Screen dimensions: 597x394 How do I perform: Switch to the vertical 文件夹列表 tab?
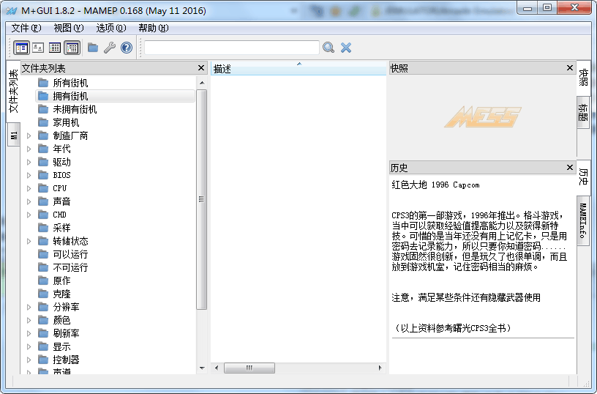[13, 91]
